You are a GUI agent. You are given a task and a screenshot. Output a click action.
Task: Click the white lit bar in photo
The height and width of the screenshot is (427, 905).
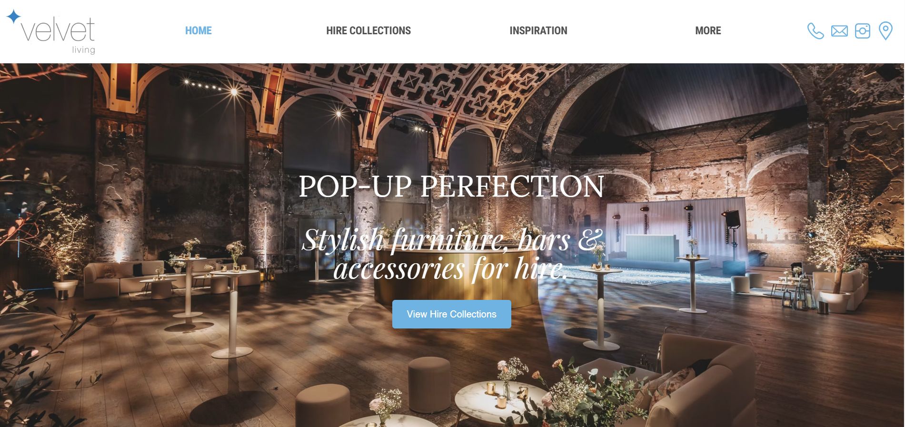tap(651, 248)
